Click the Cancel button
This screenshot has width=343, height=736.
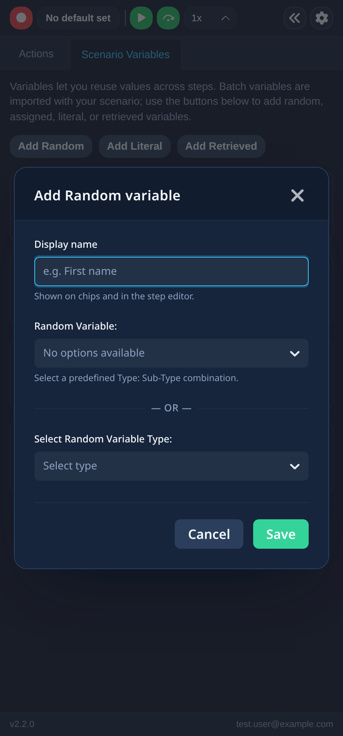[209, 534]
